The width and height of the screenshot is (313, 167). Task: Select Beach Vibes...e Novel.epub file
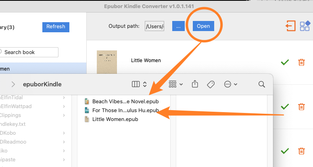coord(125,101)
